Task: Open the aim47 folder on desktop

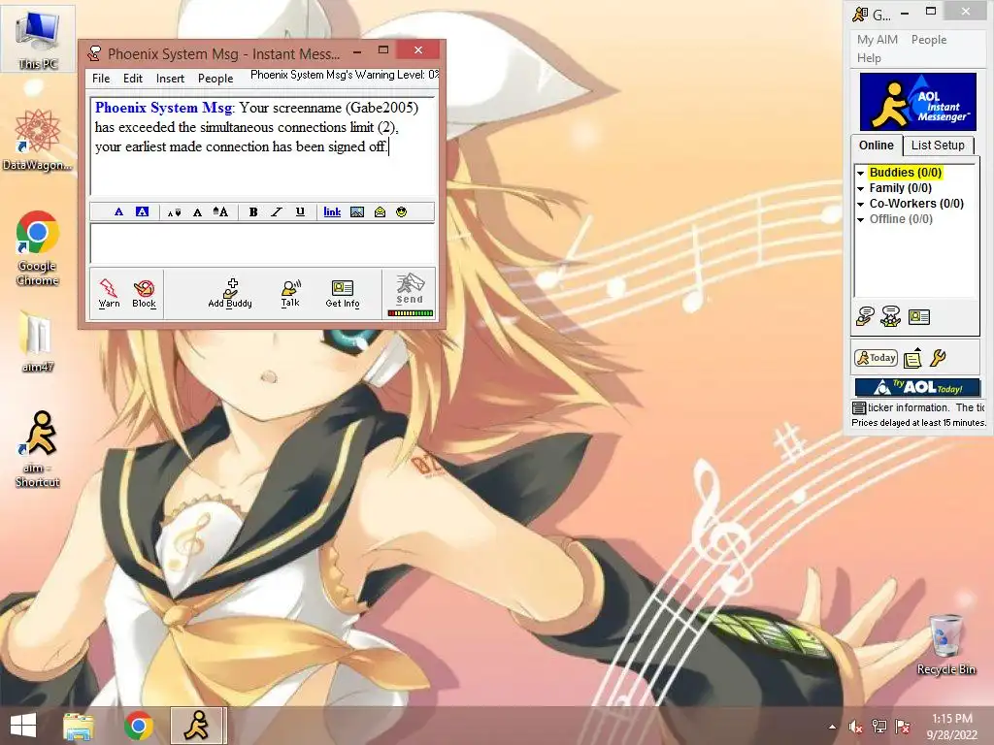Action: click(x=38, y=341)
